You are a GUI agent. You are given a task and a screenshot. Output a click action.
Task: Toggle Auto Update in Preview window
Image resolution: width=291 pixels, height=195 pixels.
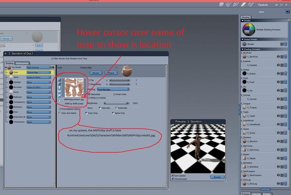(x=173, y=176)
